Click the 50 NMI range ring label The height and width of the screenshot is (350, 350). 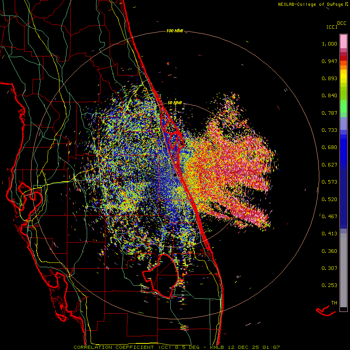(x=175, y=103)
